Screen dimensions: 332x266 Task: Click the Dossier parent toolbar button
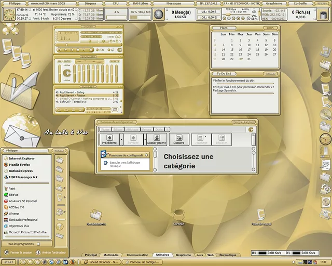pyautogui.click(x=157, y=139)
